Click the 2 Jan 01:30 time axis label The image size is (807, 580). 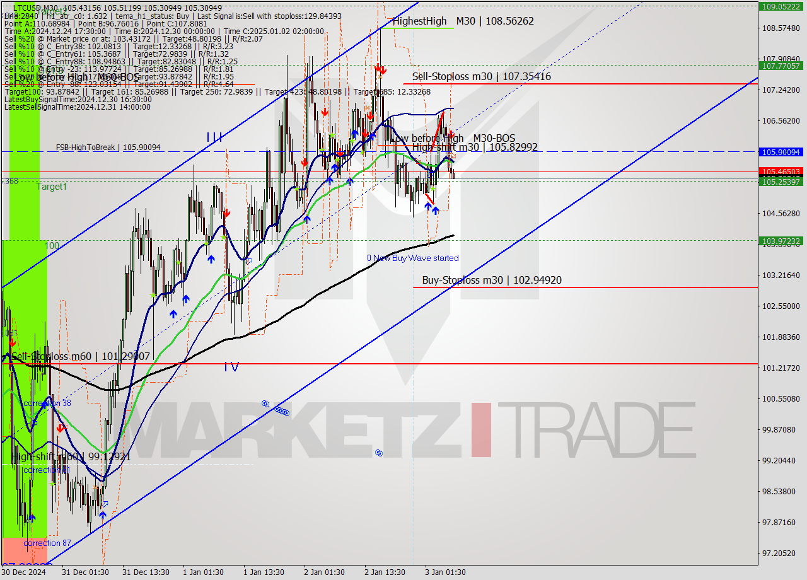pos(324,572)
